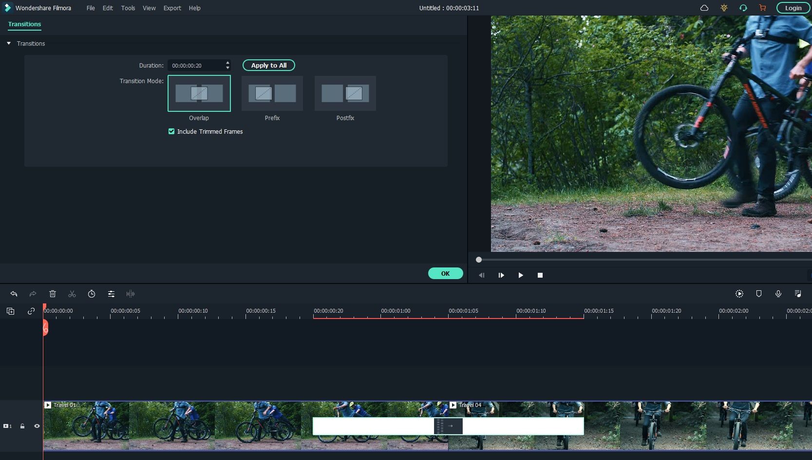
Task: Hide track 1 with the eye icon
Action: (37, 426)
